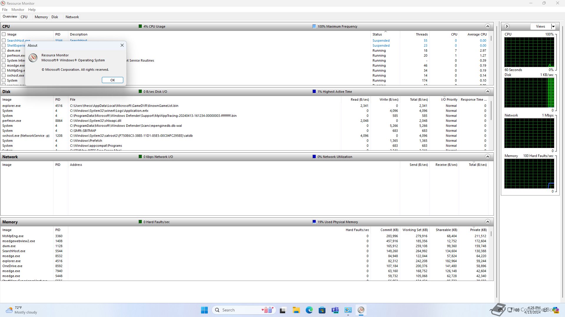Click the search magnifier icon in taskbar
The height and width of the screenshot is (317, 565).
[x=217, y=310]
